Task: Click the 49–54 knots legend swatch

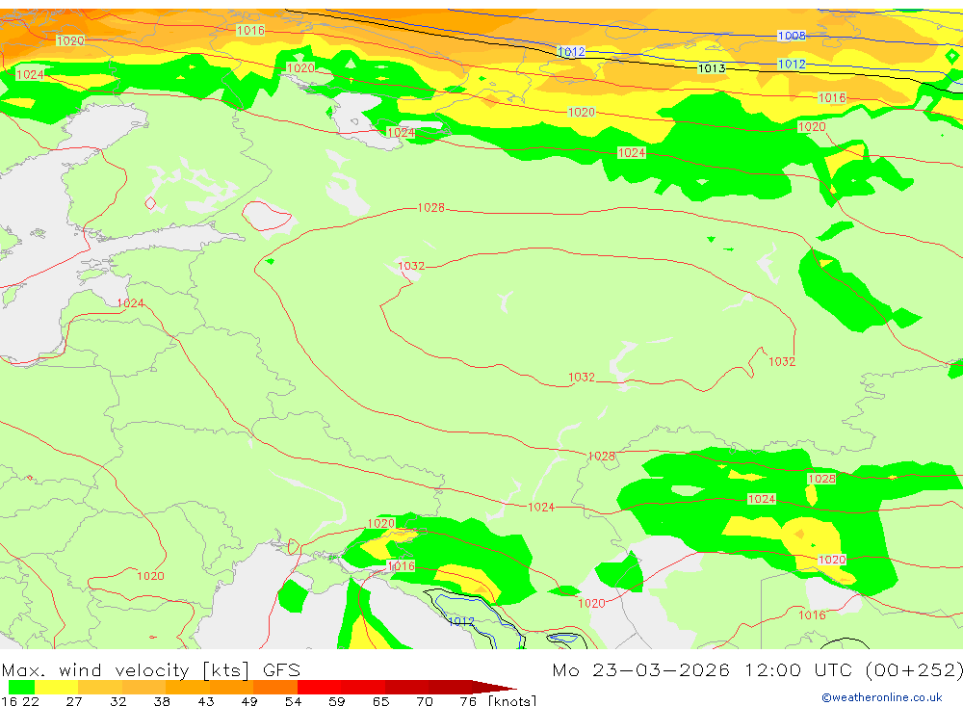Action: coord(275,687)
